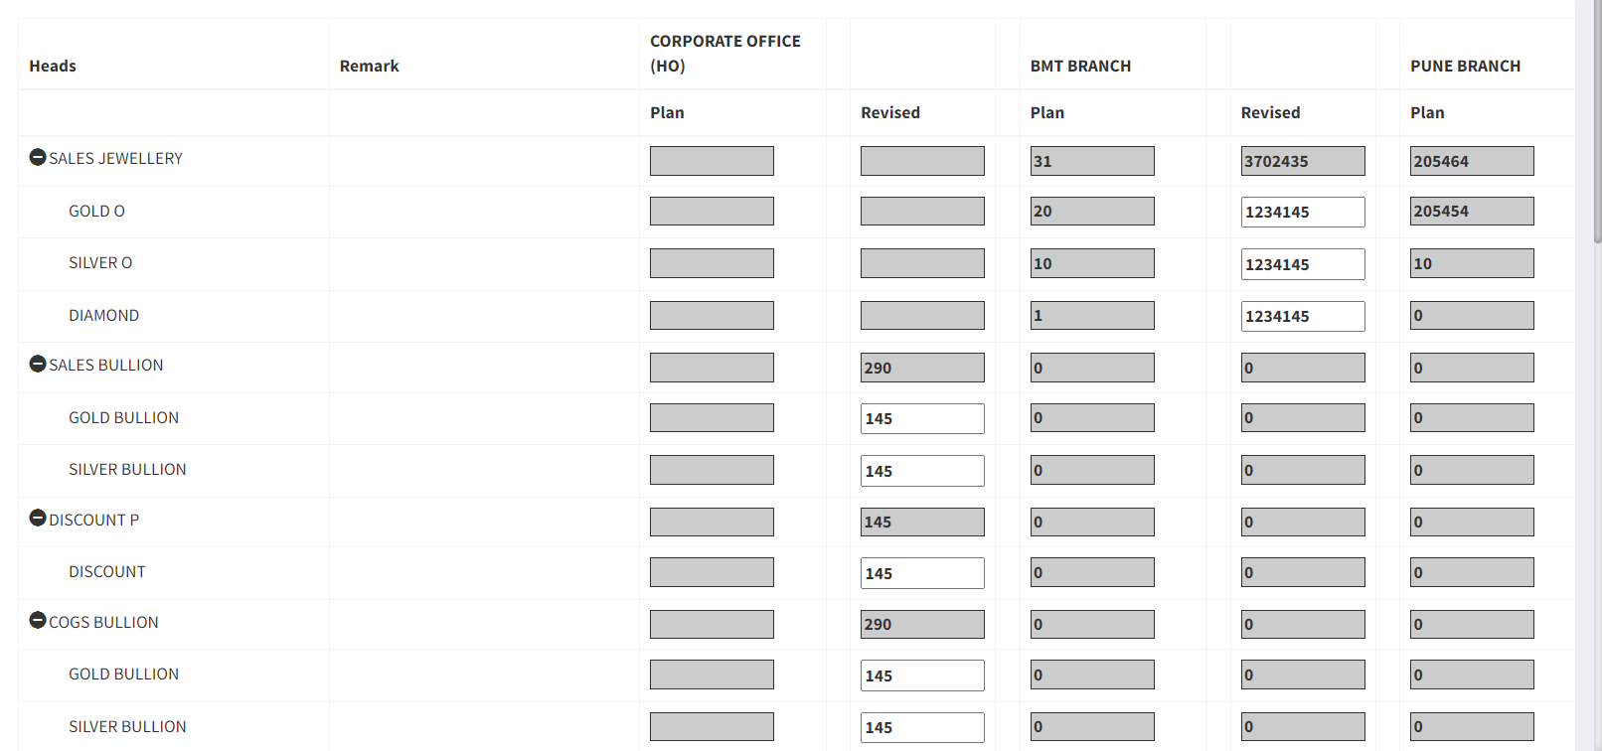Click the GOLD O row label

point(96,211)
